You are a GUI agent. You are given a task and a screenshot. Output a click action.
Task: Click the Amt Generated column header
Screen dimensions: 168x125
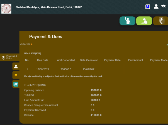pos(66,60)
